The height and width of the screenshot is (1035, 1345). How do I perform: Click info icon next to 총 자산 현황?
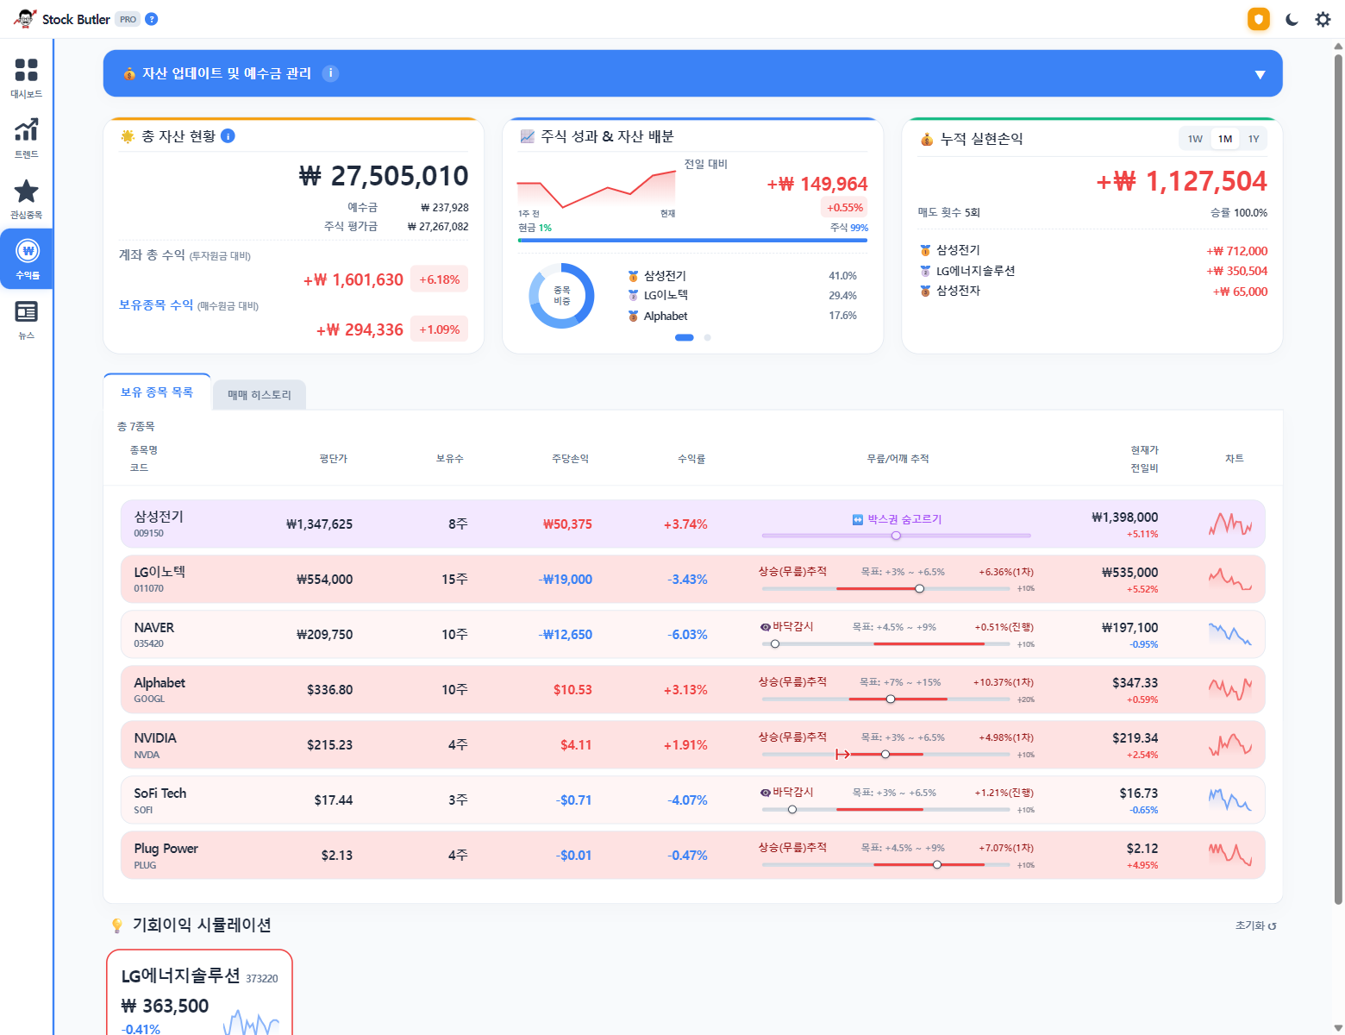228,135
